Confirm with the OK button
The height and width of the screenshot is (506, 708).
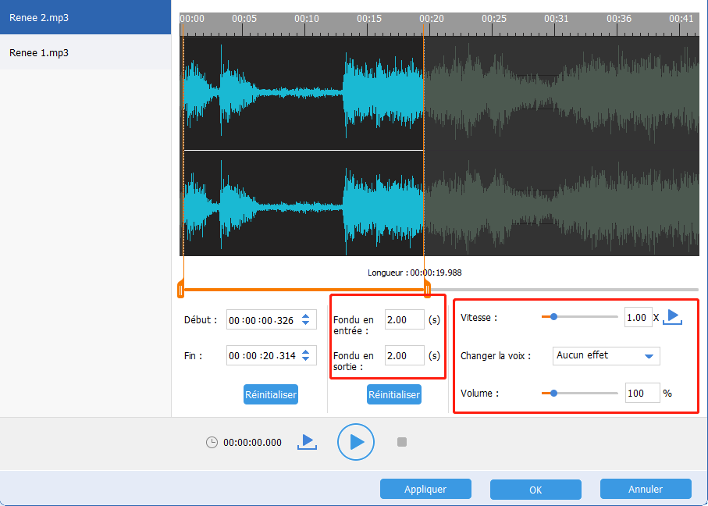click(535, 490)
